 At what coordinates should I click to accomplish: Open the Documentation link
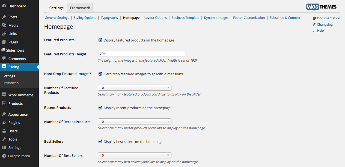(329, 18)
